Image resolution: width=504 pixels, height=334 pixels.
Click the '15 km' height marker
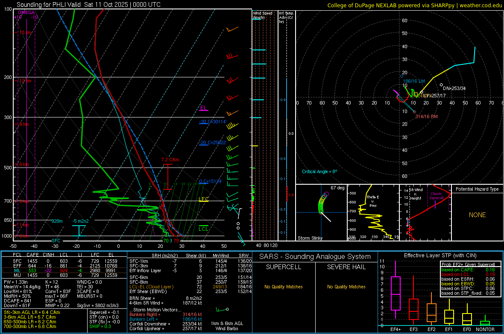click(x=25, y=32)
